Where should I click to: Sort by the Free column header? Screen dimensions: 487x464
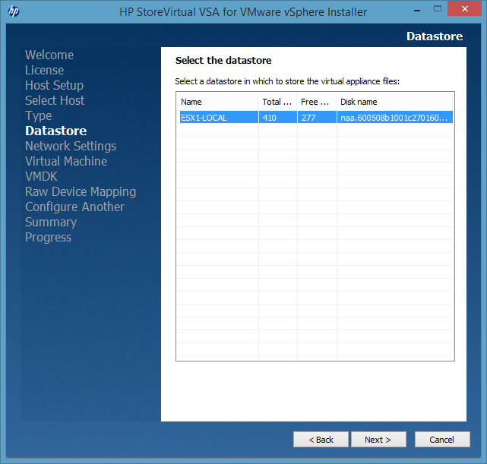coord(317,102)
